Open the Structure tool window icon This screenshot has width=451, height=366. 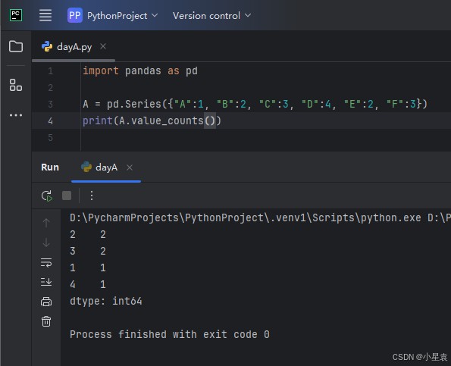pyautogui.click(x=16, y=85)
